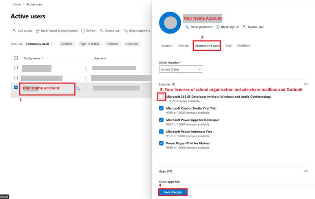Screen dimensions: 315x199
Task: Click the Save changes button
Action: (173, 192)
